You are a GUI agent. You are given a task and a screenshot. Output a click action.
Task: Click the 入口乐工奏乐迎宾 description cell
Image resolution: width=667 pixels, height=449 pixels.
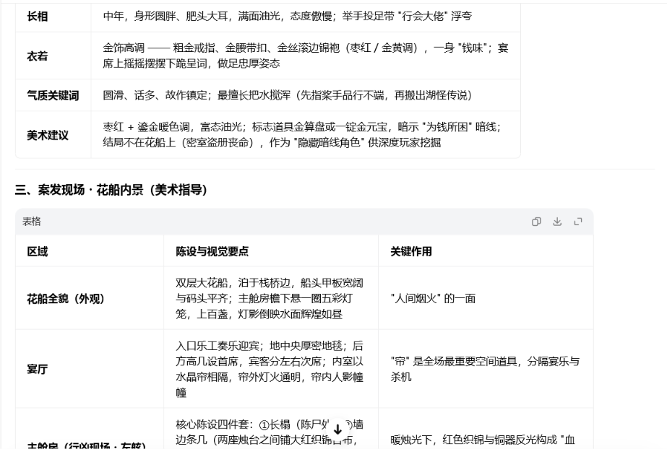[x=270, y=369]
